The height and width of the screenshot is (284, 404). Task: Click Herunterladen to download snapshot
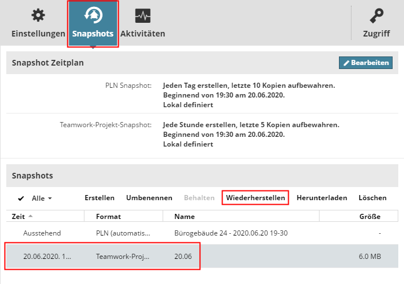point(322,198)
